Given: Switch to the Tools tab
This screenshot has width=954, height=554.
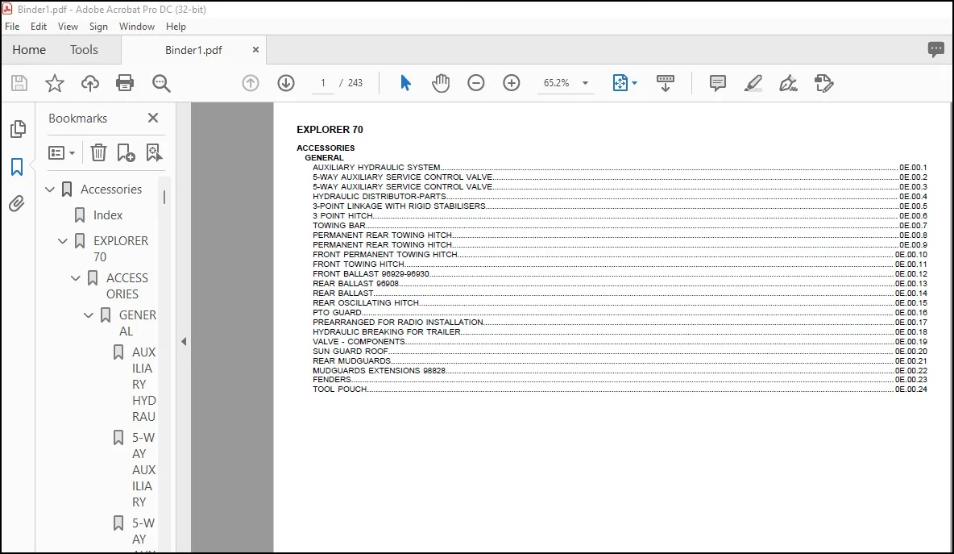Looking at the screenshot, I should (84, 50).
